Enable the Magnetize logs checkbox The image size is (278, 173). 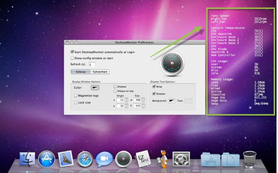coord(76,95)
